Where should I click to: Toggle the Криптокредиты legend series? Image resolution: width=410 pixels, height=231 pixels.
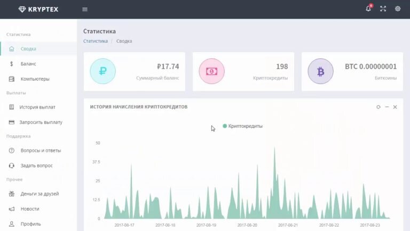click(x=242, y=126)
